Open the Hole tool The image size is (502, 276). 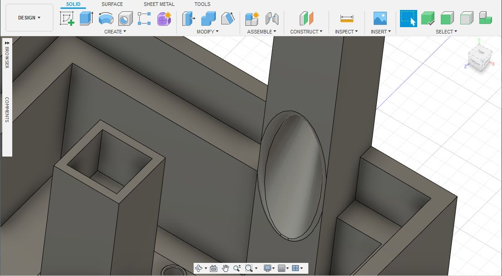click(125, 19)
